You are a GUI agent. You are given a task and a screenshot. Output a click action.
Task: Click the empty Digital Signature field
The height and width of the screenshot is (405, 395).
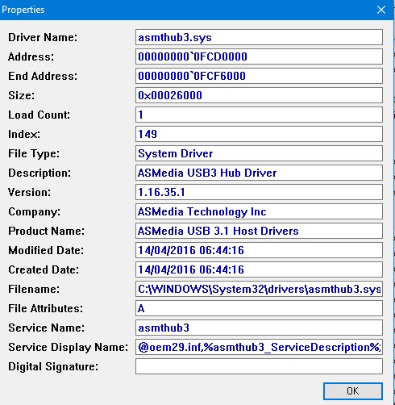tap(259, 366)
